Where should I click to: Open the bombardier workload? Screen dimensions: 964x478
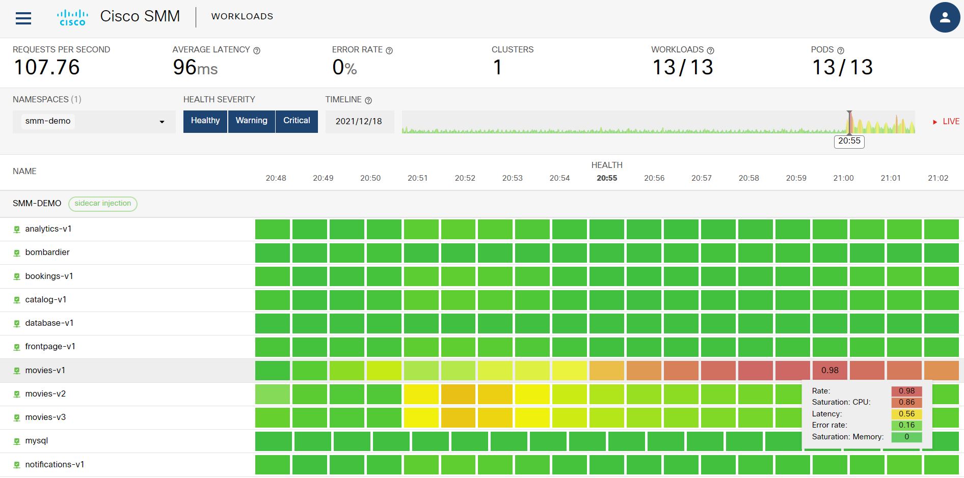point(47,252)
